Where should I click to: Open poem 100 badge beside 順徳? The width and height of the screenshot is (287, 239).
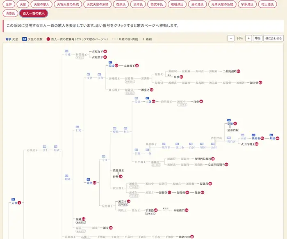[x=277, y=138]
